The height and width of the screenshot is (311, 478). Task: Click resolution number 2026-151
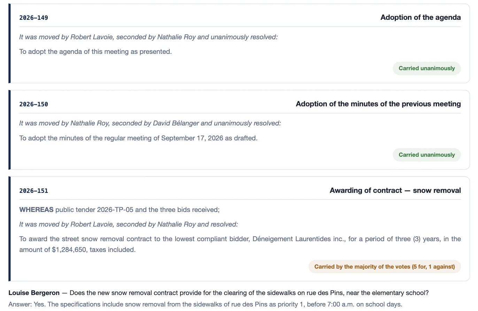[x=33, y=191]
